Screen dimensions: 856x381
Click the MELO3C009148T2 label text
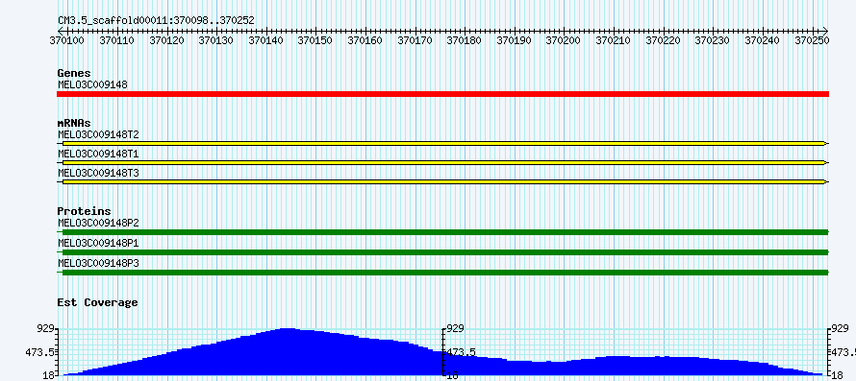tap(98, 134)
